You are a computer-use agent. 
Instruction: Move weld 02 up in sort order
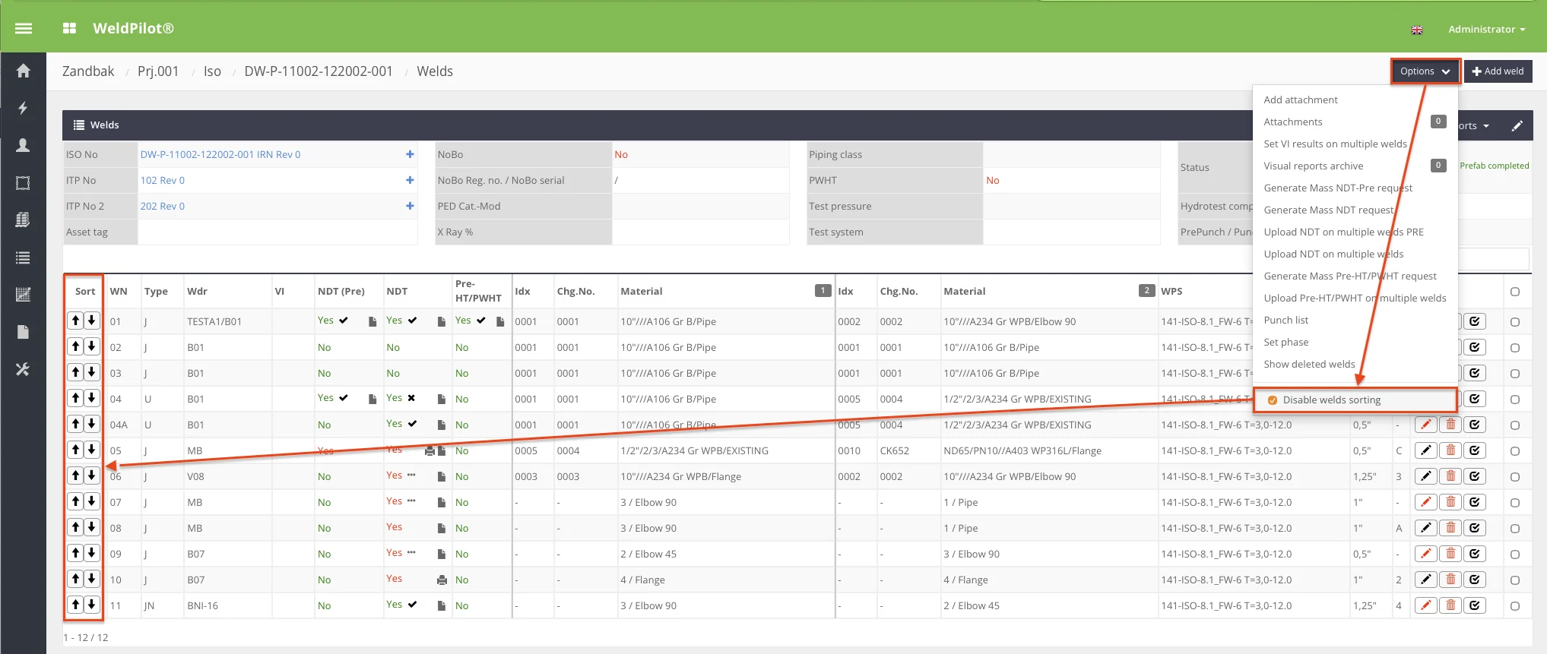point(75,347)
